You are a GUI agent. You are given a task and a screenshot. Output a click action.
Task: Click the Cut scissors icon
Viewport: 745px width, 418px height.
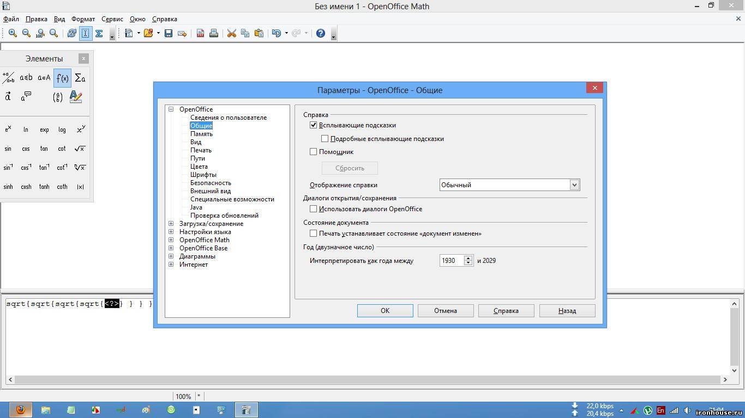[232, 33]
